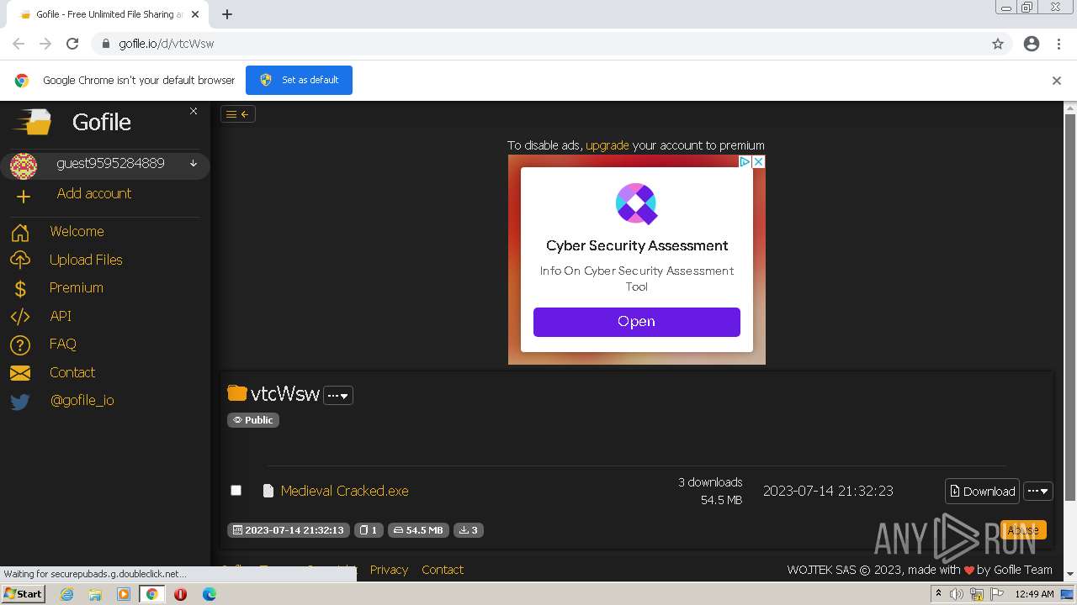The height and width of the screenshot is (605, 1077).
Task: Open Microsoft Edge from the taskbar
Action: pos(210,594)
